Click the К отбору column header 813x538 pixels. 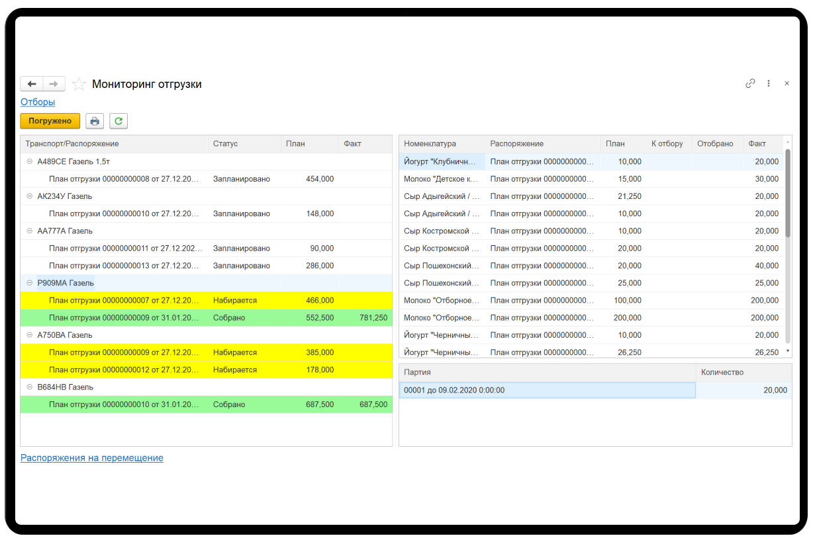(669, 143)
